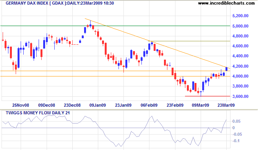Click the 4,800.00 price axis label

(240, 36)
